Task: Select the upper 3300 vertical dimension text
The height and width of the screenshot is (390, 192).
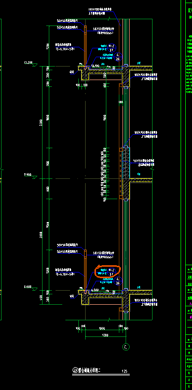Action: pyautogui.click(x=41, y=122)
